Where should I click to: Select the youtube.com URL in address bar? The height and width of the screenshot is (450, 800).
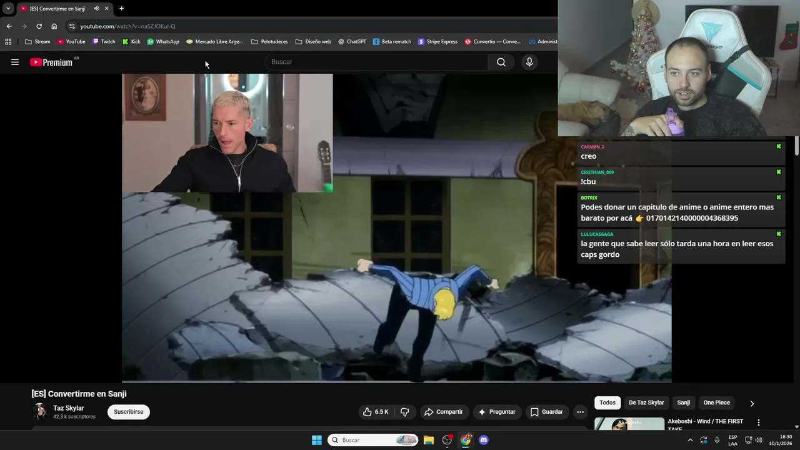coord(127,26)
